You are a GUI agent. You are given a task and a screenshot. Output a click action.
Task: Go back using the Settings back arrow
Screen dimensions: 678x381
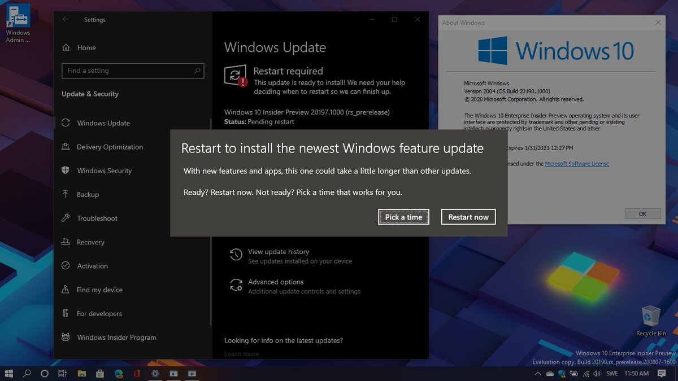click(66, 19)
